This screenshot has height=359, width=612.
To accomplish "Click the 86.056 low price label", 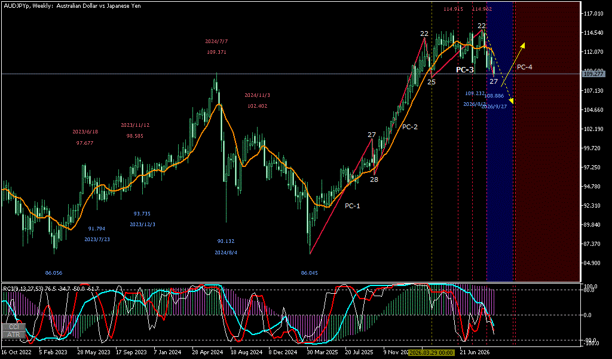I will 53,273.
